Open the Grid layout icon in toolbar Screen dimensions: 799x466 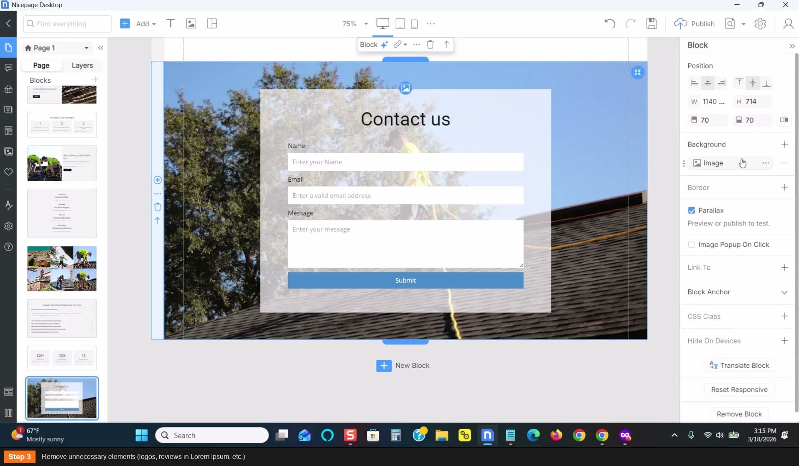click(212, 23)
